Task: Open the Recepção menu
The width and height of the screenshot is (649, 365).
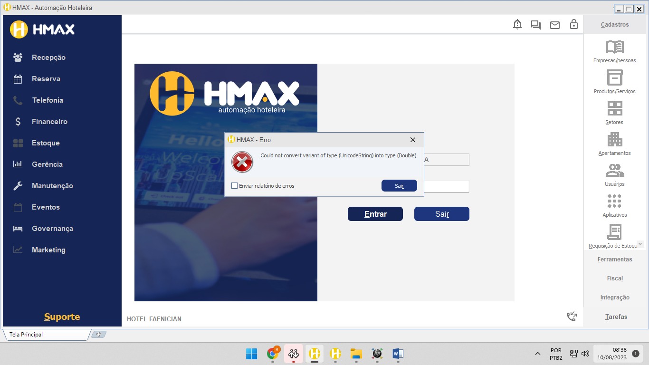Action: tap(48, 58)
